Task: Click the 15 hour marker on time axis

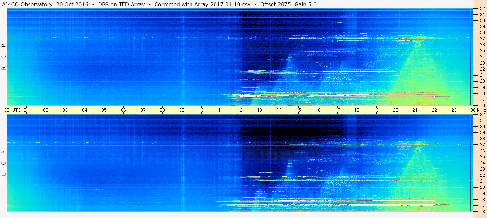Action: 298,110
